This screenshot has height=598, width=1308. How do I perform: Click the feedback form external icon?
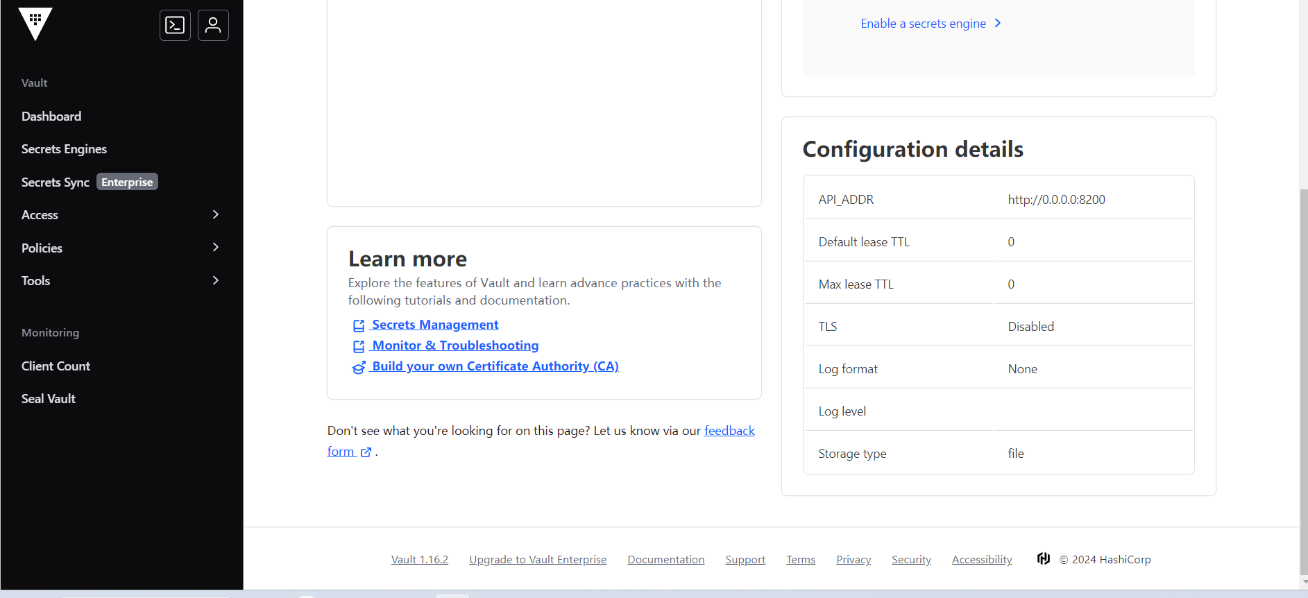pyautogui.click(x=366, y=452)
